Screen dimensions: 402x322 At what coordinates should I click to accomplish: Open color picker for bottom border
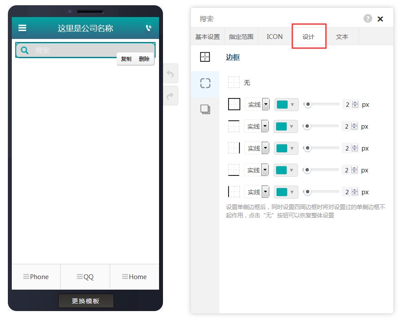[x=286, y=170]
